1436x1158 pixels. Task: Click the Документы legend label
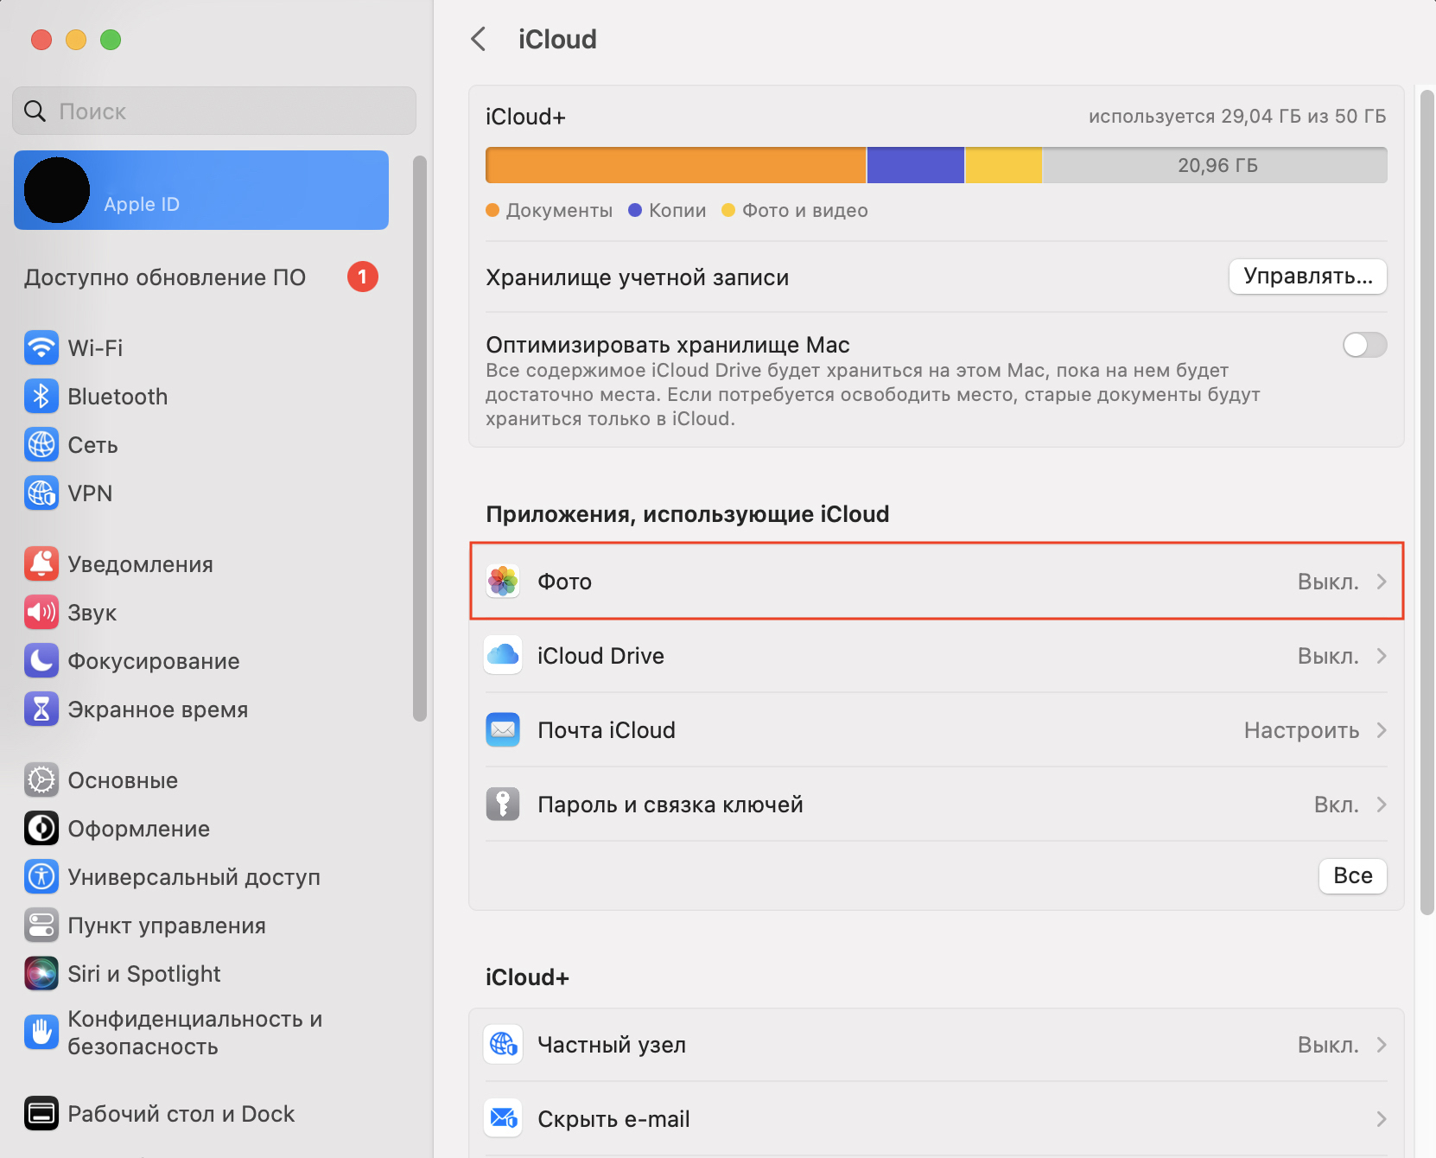[x=559, y=211]
